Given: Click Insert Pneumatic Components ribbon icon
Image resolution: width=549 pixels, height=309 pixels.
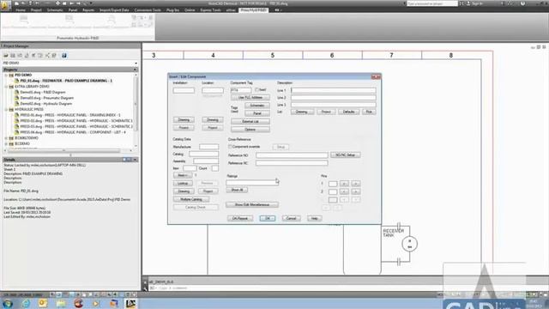Looking at the screenshot, I should point(24,20).
